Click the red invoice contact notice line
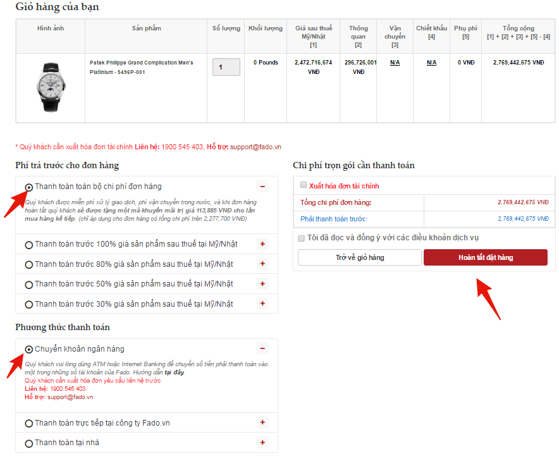This screenshot has height=468, width=559. click(x=149, y=147)
